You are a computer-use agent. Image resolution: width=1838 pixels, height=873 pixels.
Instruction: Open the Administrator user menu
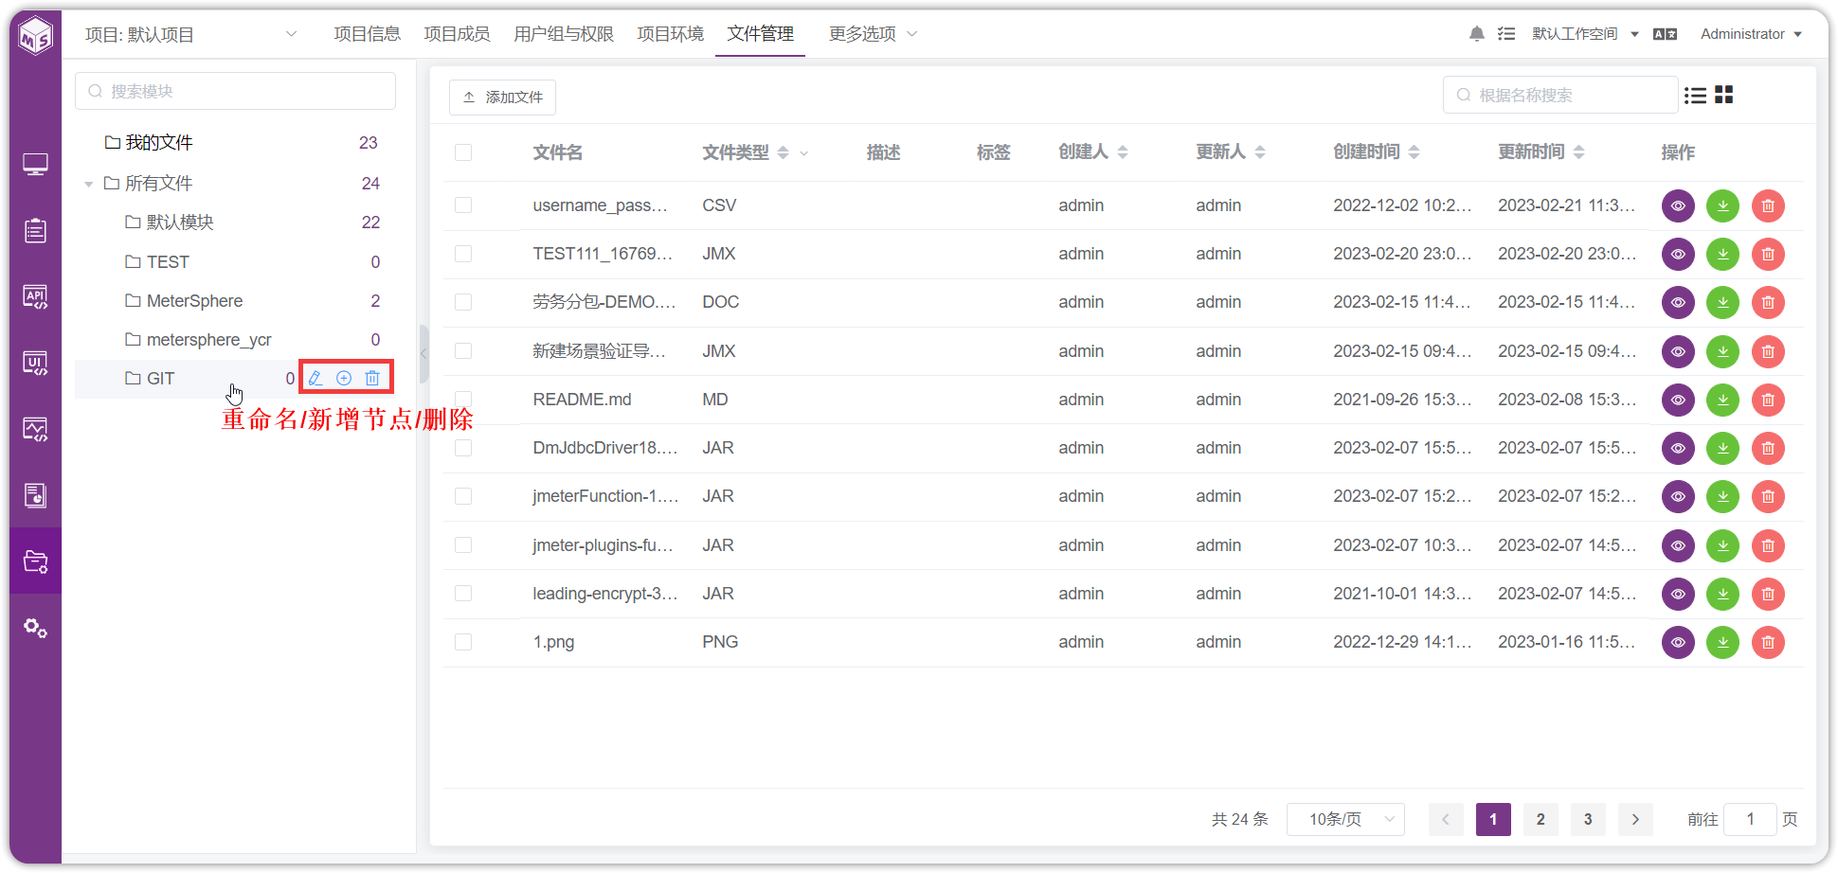(1751, 34)
